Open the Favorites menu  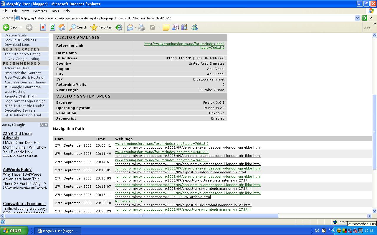pos(40,11)
